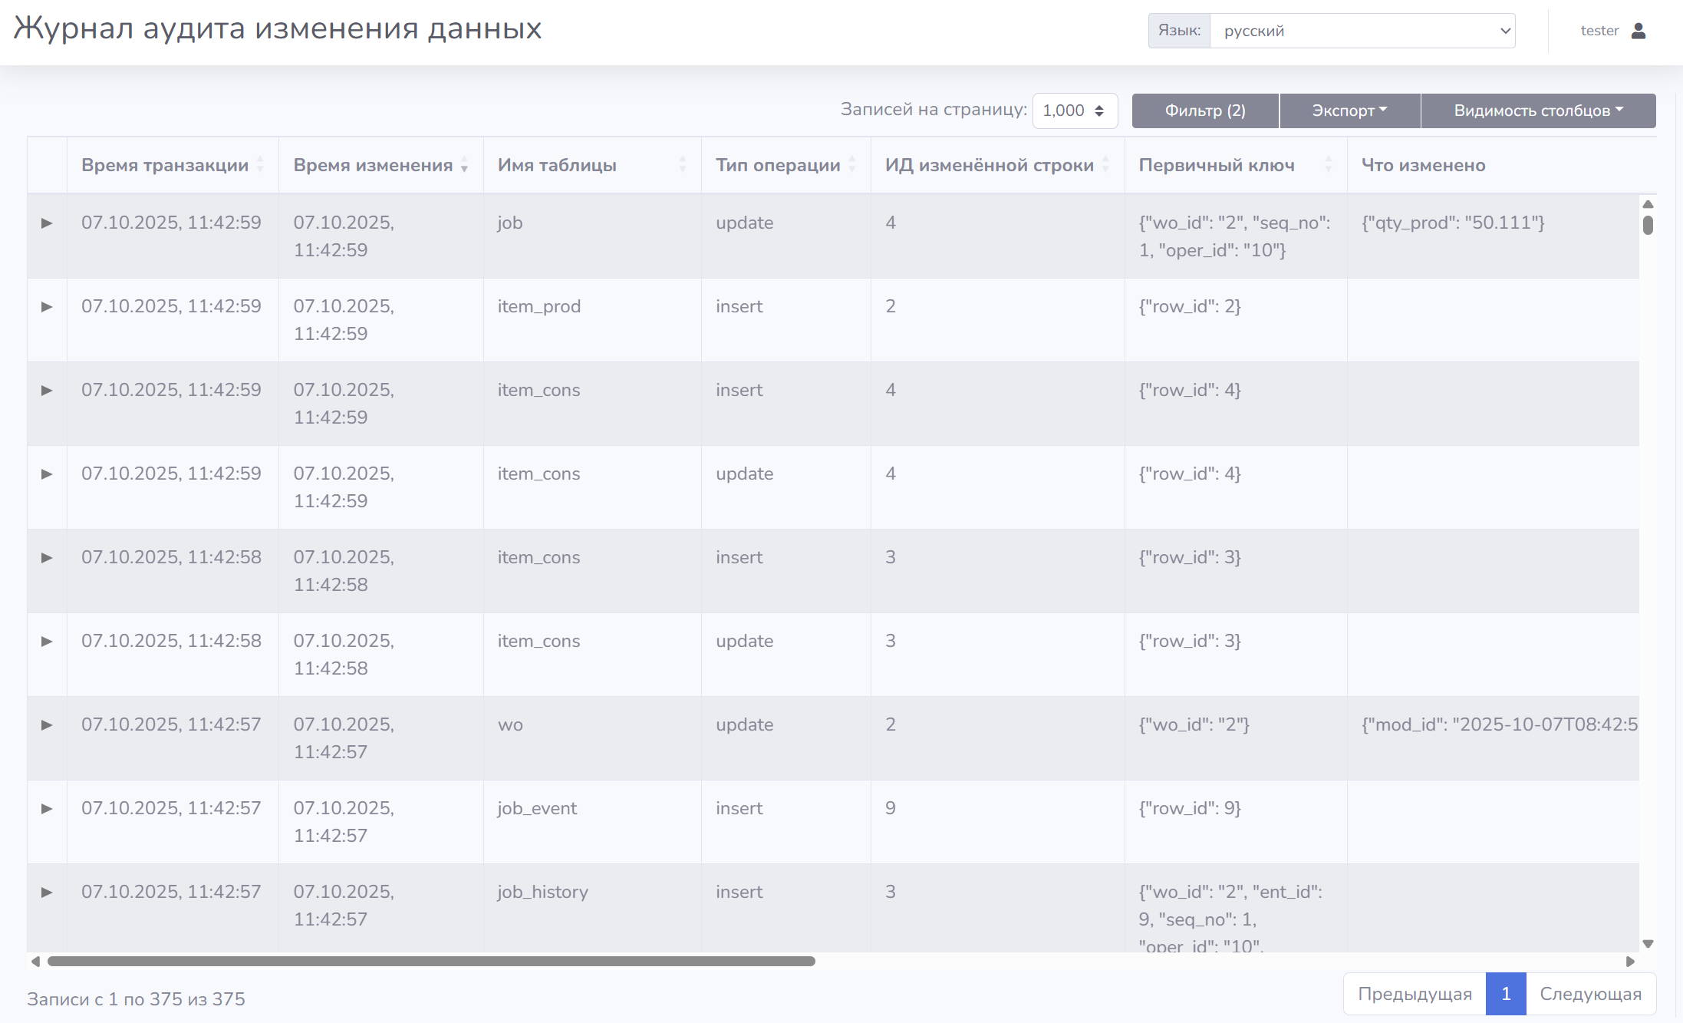The width and height of the screenshot is (1683, 1023).
Task: Expand the item_prod insert row
Action: (x=47, y=307)
